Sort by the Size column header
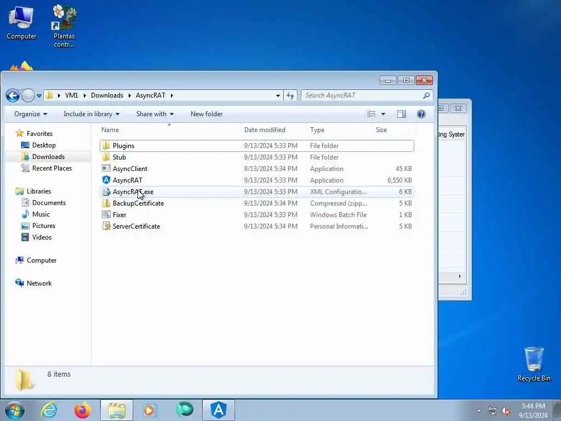This screenshot has width=561, height=421. pyautogui.click(x=394, y=130)
